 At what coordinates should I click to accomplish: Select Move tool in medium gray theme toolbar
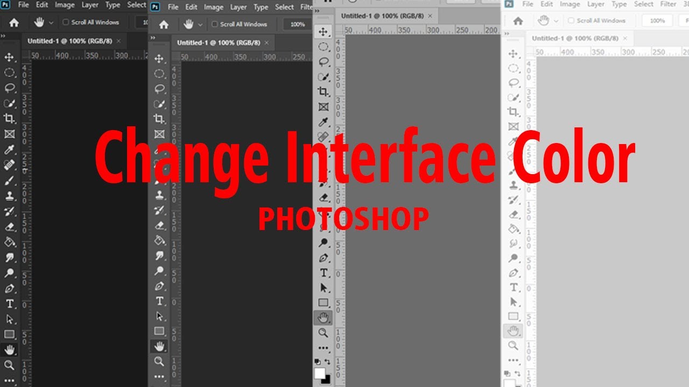click(323, 32)
